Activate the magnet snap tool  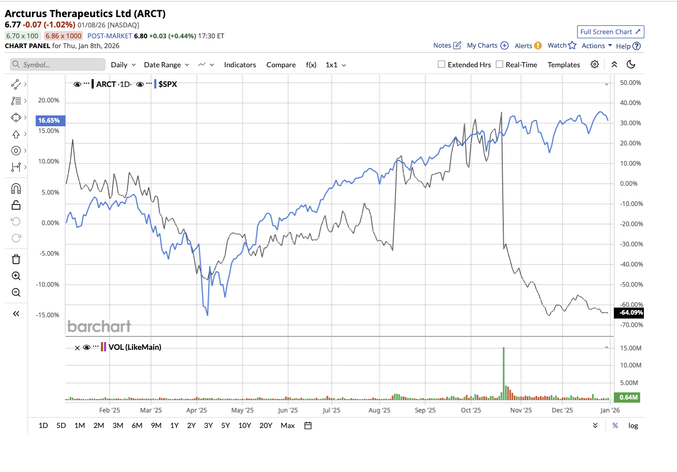(x=16, y=188)
